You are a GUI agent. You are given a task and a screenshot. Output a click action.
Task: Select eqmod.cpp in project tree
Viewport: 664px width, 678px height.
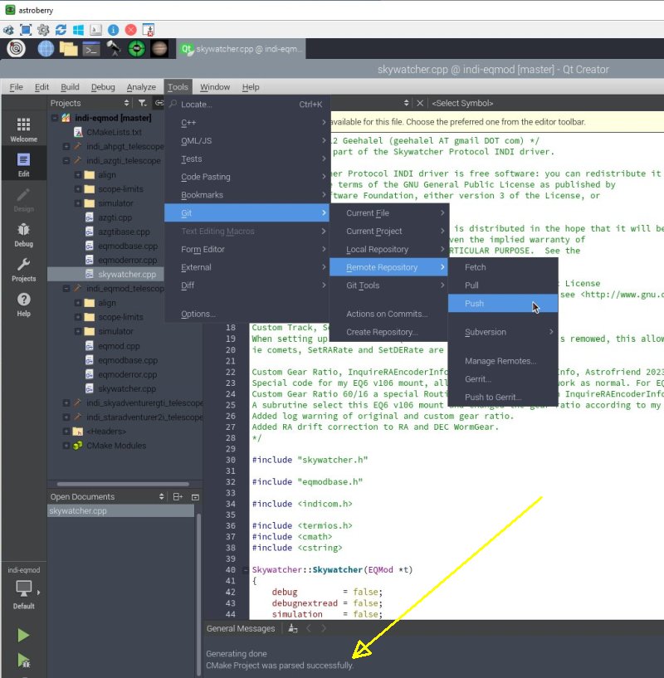(x=119, y=346)
